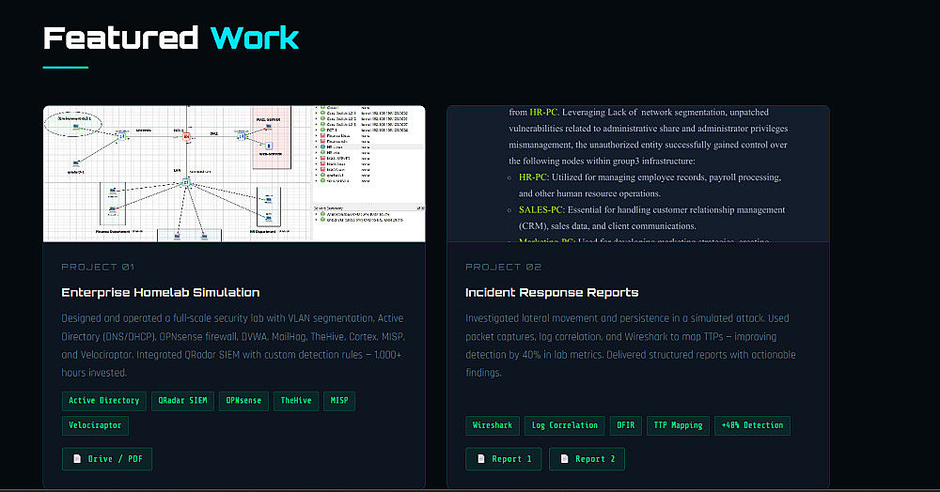This screenshot has height=492, width=940.
Task: Click the file icon in Report 1 button
Action: (x=480, y=459)
